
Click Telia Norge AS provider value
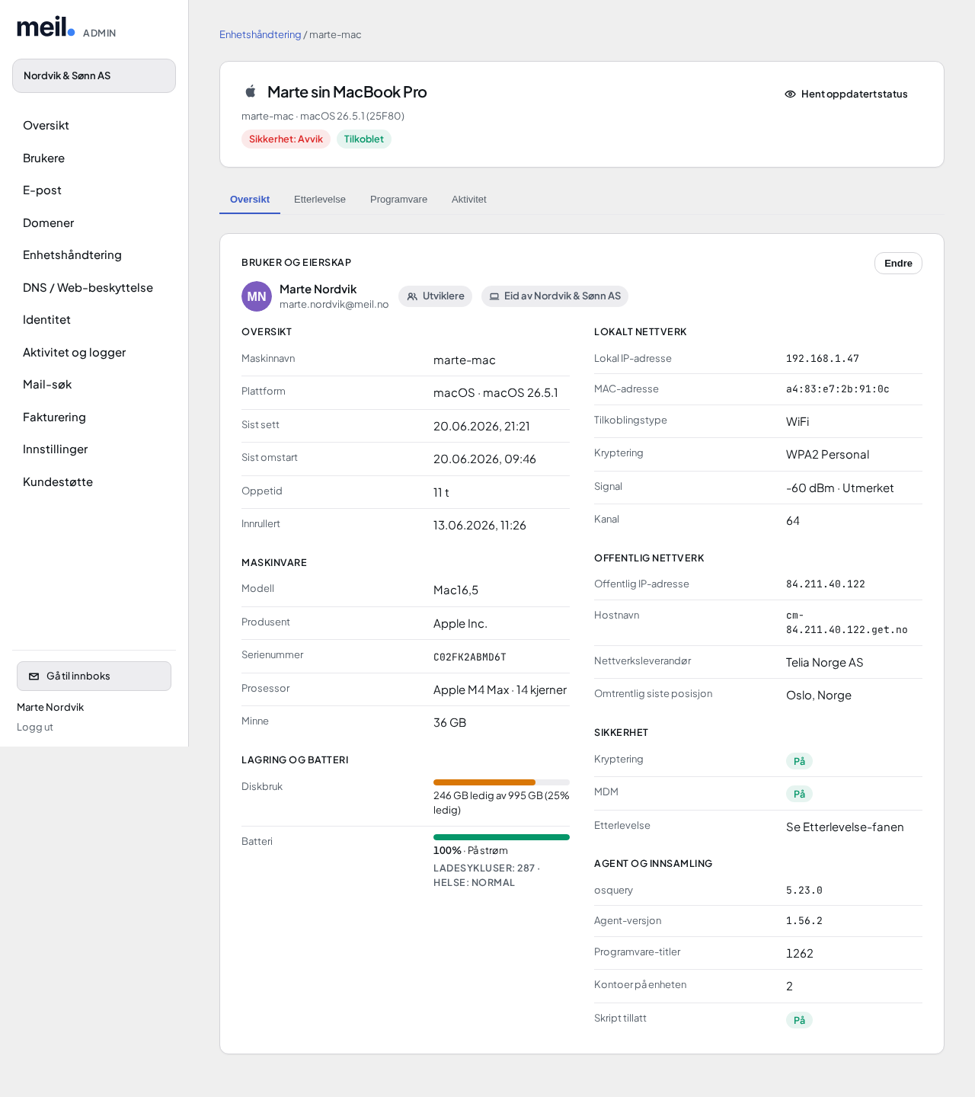825,663
